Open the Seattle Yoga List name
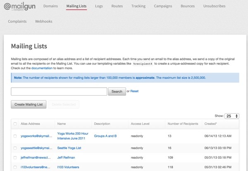248x171 pixels. 69,148
